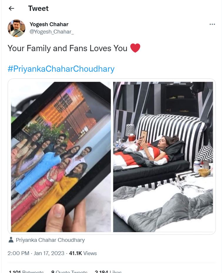222x273 pixels.
Task: Open the Yogesh Chahar display name
Action: (49, 24)
